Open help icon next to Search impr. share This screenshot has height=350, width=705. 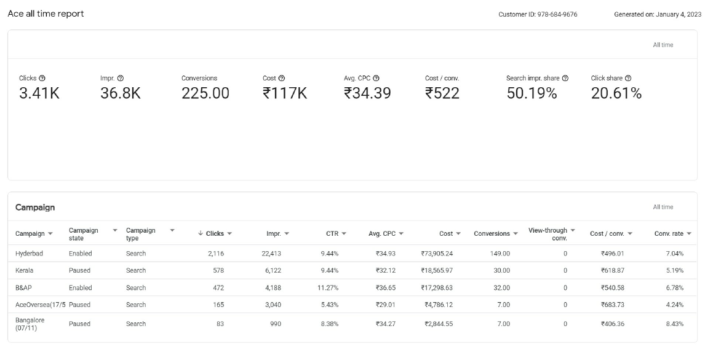tap(565, 78)
